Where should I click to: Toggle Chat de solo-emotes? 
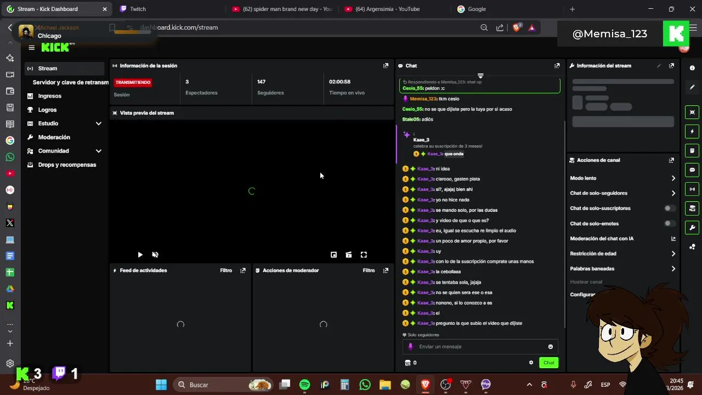click(669, 224)
